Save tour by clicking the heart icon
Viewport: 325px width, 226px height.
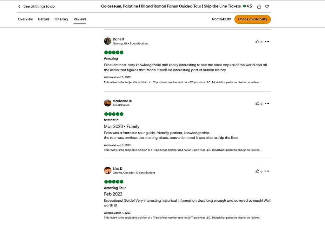click(267, 6)
